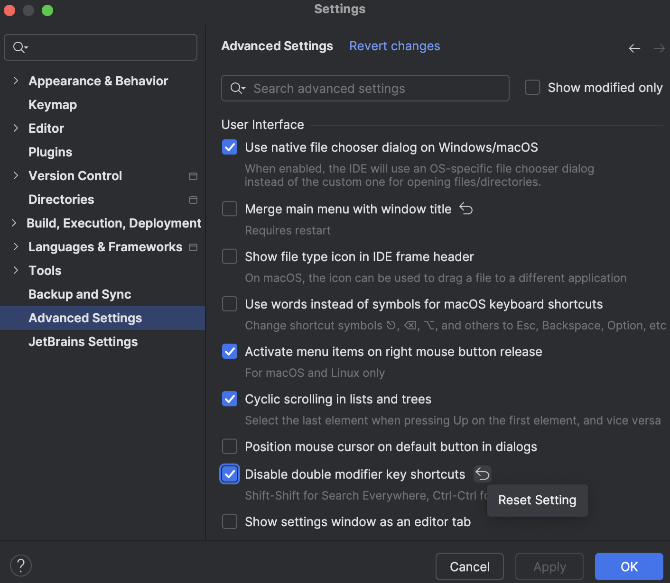Expand Build, Execution, Deployment
The image size is (670, 583).
point(14,223)
